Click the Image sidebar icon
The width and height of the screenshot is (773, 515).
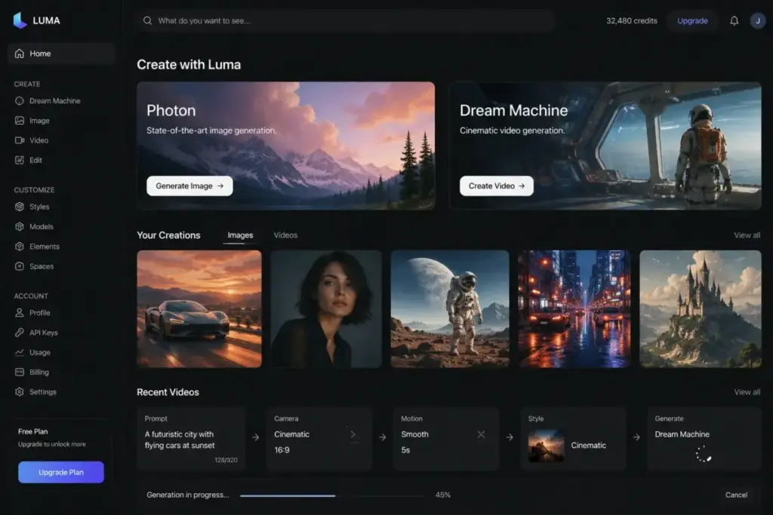pyautogui.click(x=19, y=120)
